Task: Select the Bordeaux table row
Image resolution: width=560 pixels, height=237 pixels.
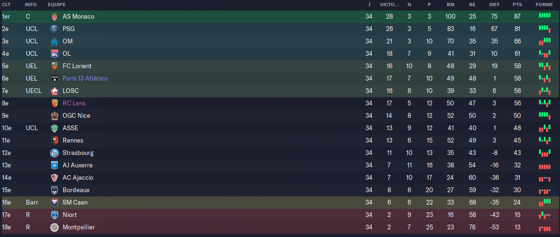Action: [x=280, y=190]
